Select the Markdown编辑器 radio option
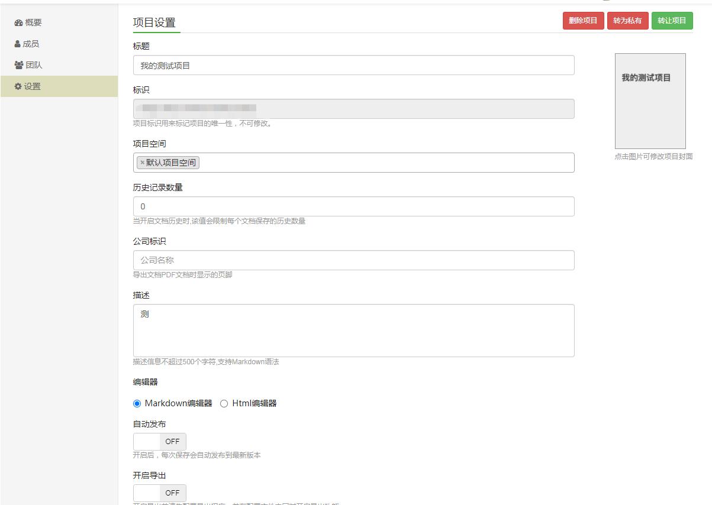The width and height of the screenshot is (712, 505). click(x=137, y=403)
